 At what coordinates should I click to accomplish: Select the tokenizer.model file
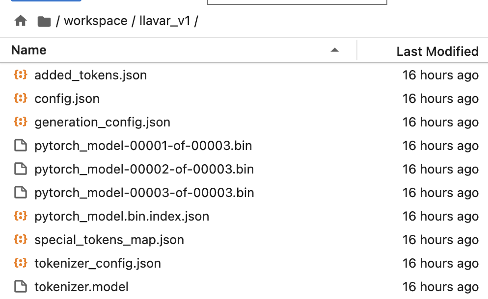click(x=81, y=287)
